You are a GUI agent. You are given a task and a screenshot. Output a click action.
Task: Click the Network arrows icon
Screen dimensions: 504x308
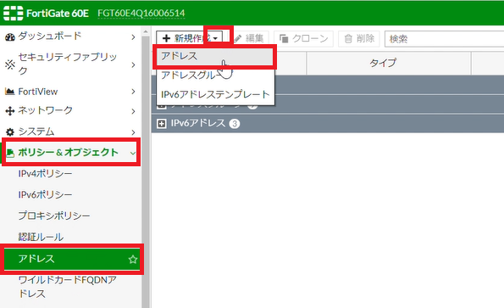10,111
